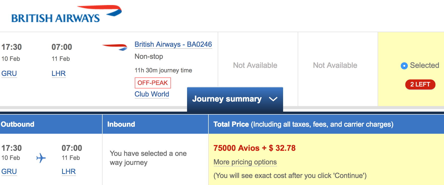Image resolution: width=444 pixels, height=185 pixels.
Task: Open the British Airways - BA0246 flight link
Action: click(173, 44)
